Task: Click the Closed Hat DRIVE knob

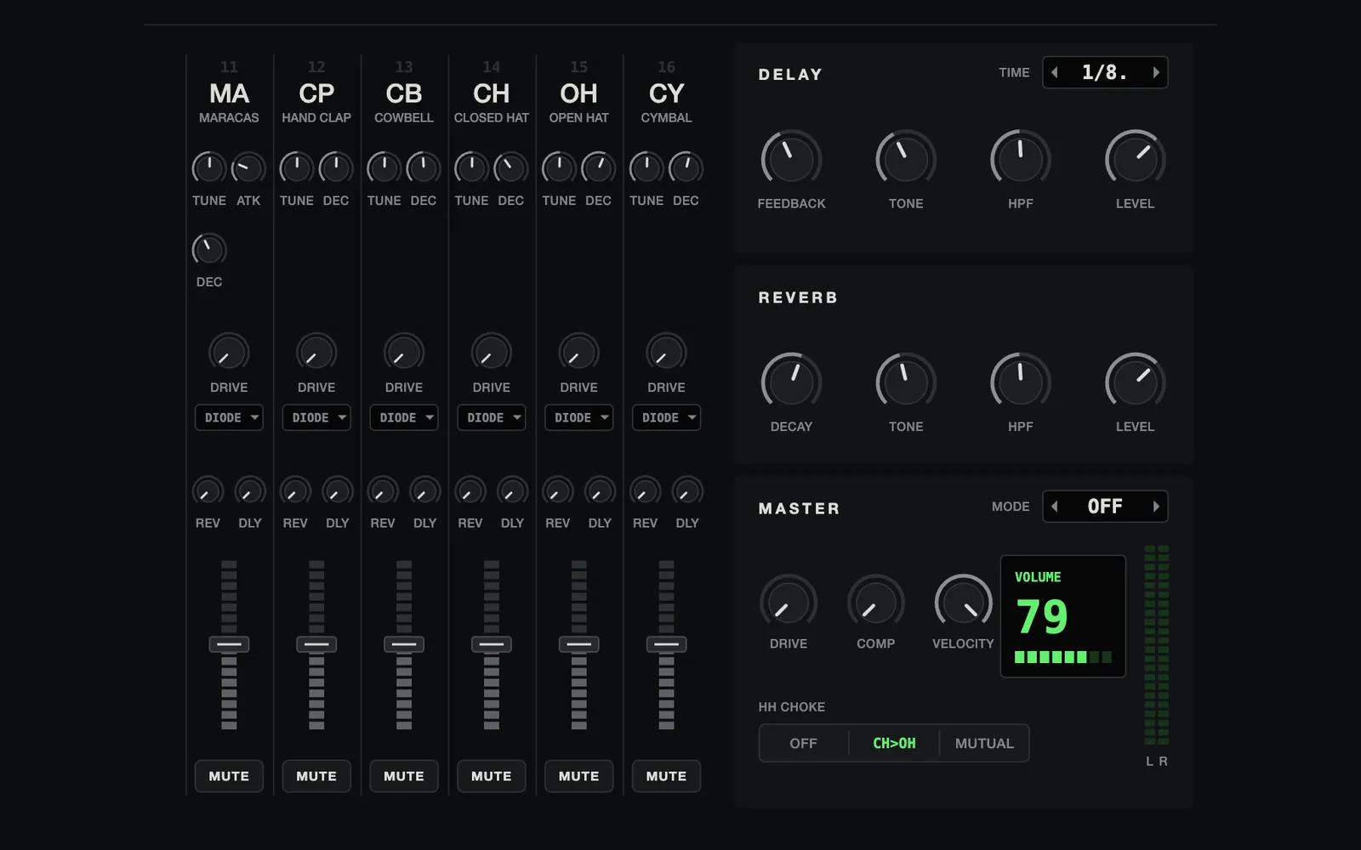Action: click(x=492, y=353)
